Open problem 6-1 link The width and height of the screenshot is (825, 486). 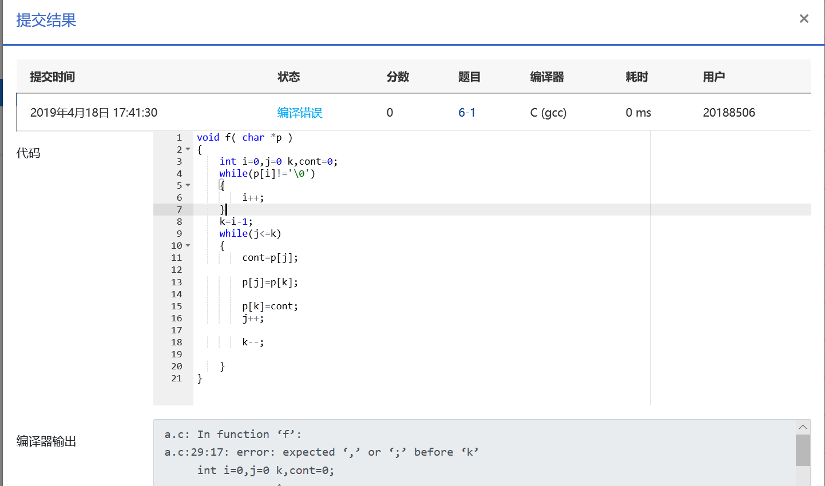point(467,113)
